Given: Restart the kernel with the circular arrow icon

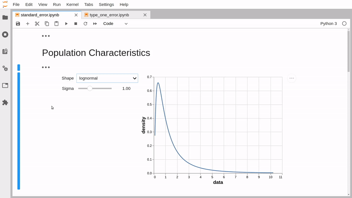Looking at the screenshot, I should [85, 24].
